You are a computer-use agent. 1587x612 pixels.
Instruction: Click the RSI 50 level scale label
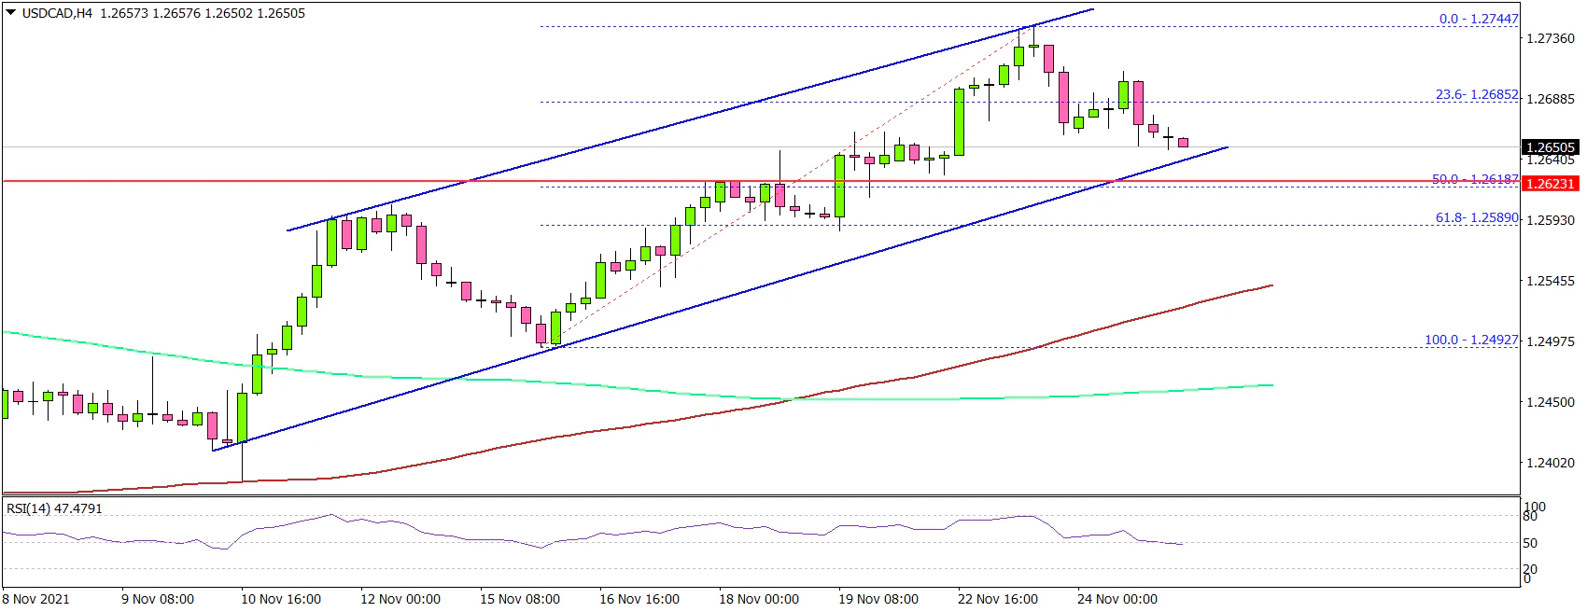coord(1530,543)
